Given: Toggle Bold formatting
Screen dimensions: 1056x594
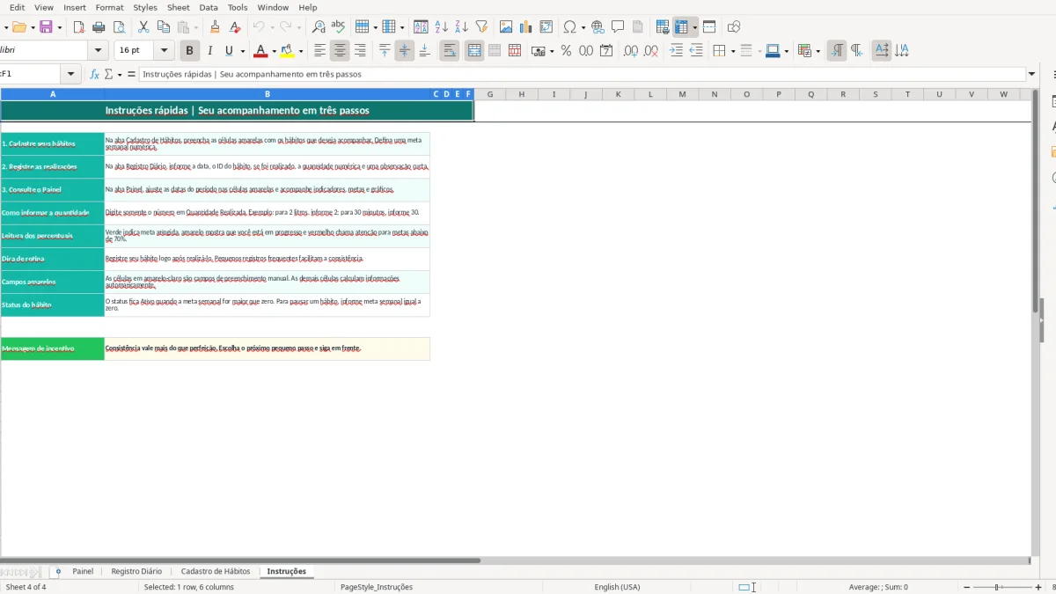Looking at the screenshot, I should (x=189, y=51).
